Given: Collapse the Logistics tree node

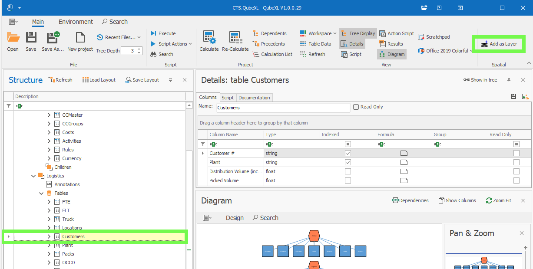Looking at the screenshot, I should click(x=33, y=176).
